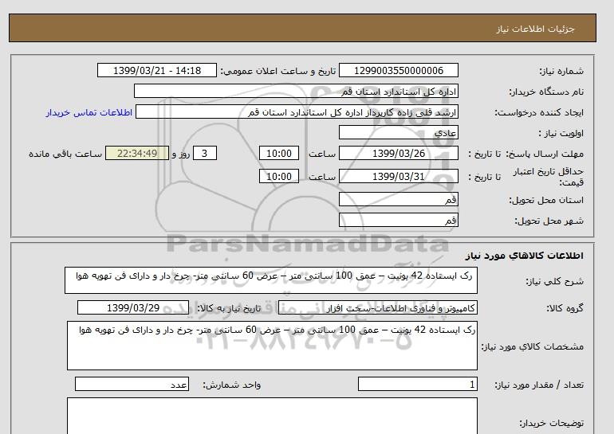This screenshot has height=434, width=614.
Task: Select the price validity date 1399/03/31
Action: (398, 176)
